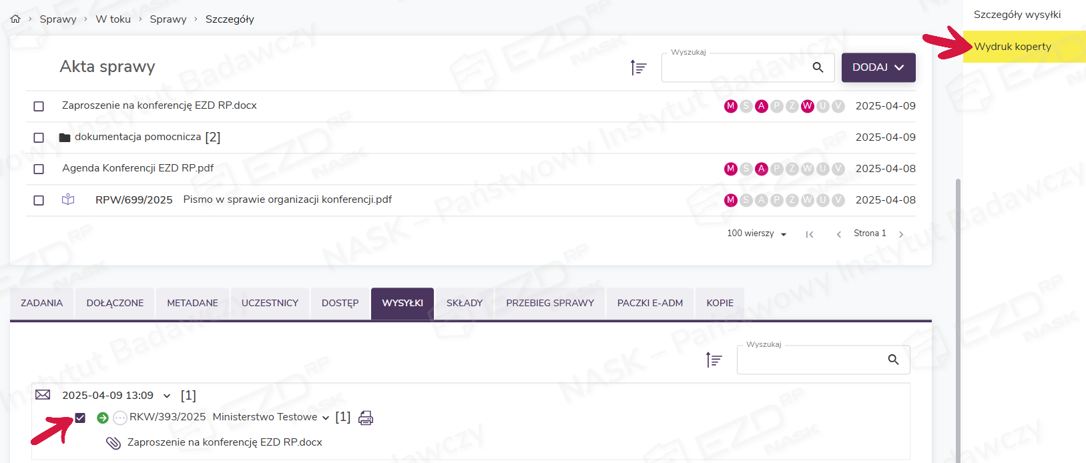Click Wydruk koperty in side menu
The image size is (1086, 463).
click(1013, 47)
